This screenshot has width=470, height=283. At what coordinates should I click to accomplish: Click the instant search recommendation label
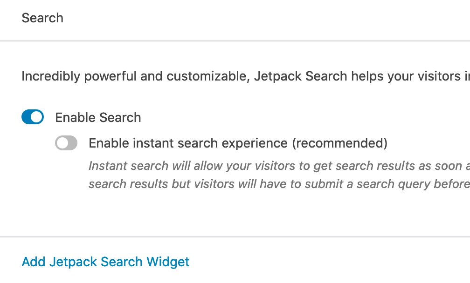238,143
